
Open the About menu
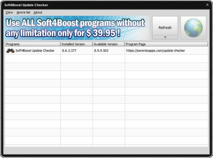[x=38, y=12]
